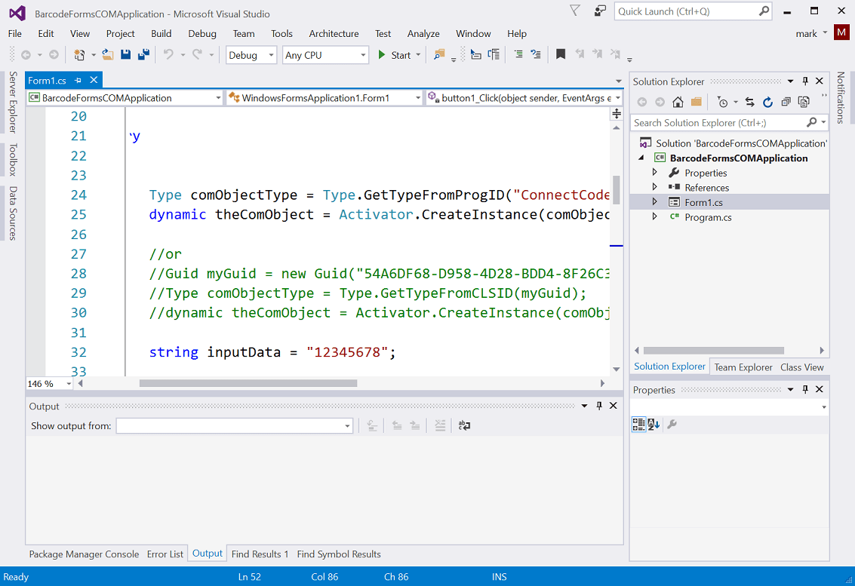Open the Show output from dropdown
The width and height of the screenshot is (855, 586).
tap(235, 425)
